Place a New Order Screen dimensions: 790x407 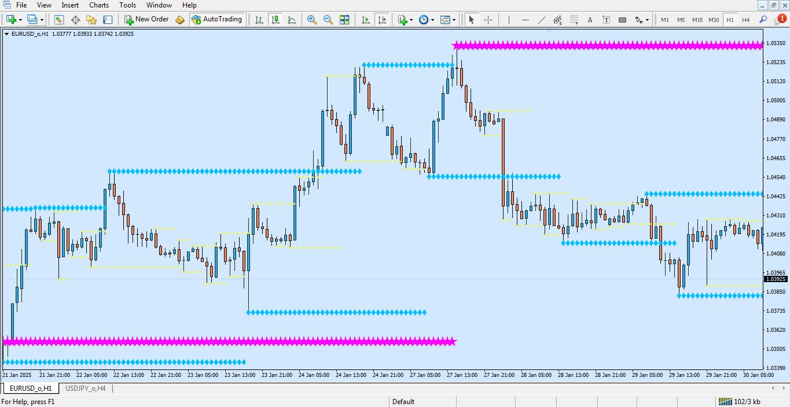pyautogui.click(x=146, y=19)
